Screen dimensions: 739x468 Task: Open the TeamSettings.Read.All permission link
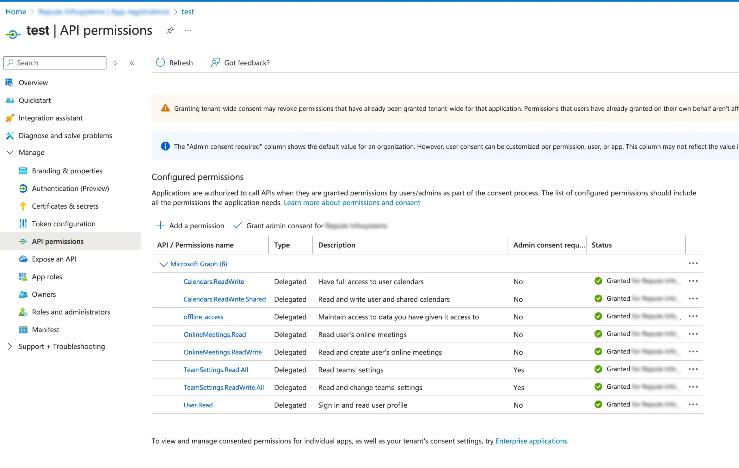pyautogui.click(x=216, y=370)
